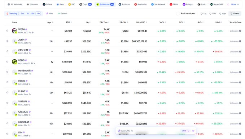245x139 pixels.
Task: Sort by the FDV column header
Action: [69, 22]
